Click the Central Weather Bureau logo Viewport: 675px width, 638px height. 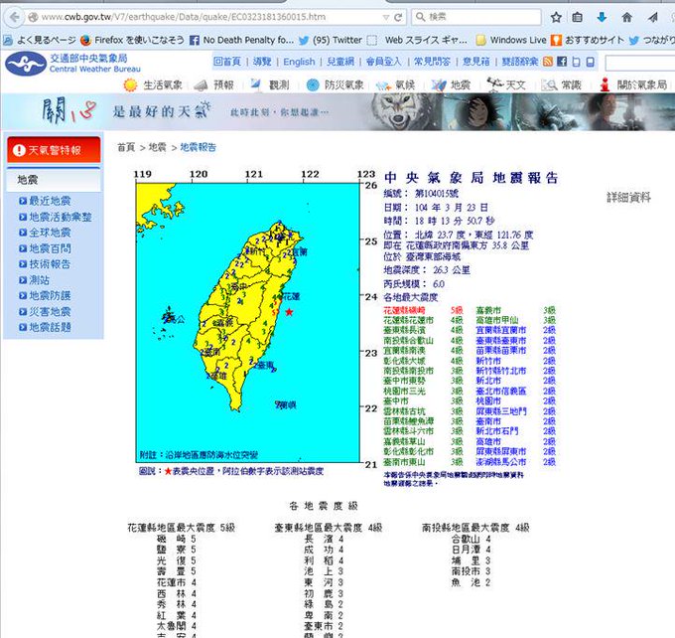click(72, 64)
